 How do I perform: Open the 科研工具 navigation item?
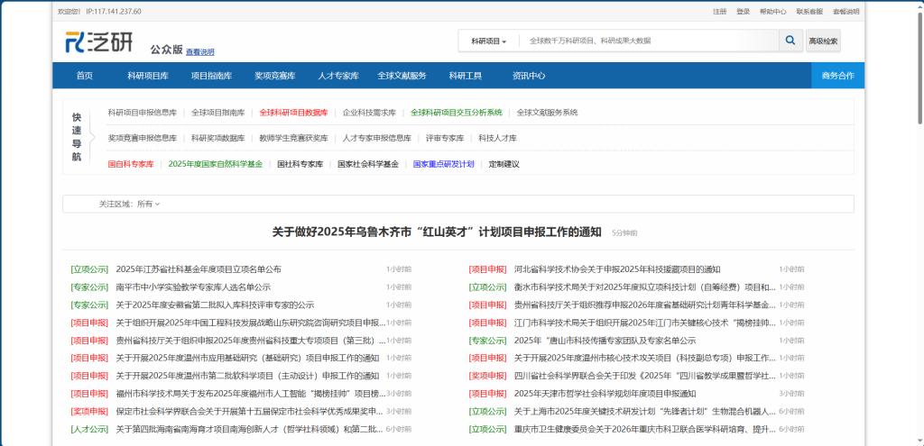465,76
